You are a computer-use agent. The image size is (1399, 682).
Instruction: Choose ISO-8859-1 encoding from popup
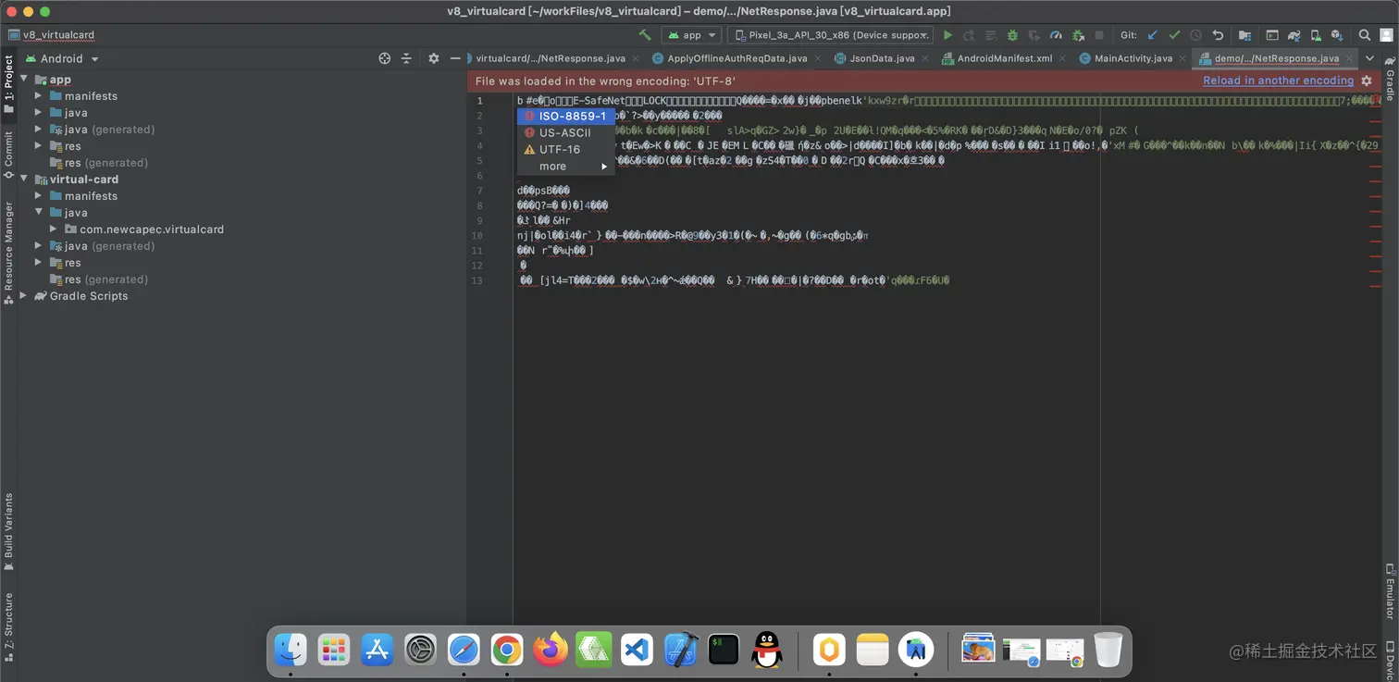click(x=565, y=116)
